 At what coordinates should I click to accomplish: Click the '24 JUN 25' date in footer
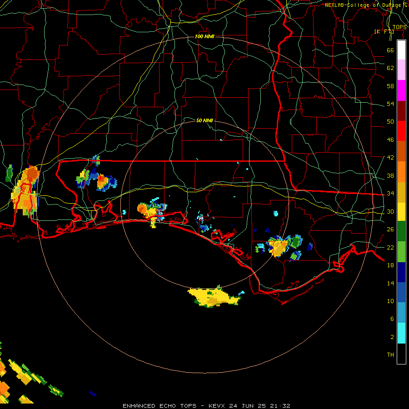pos(248,406)
